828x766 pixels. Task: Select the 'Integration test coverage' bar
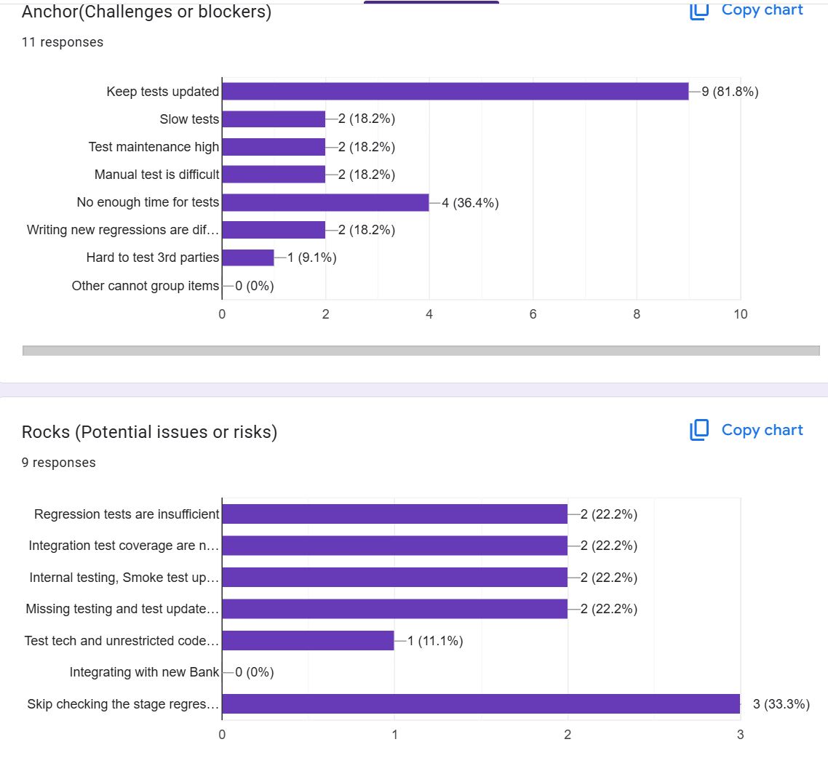(394, 546)
